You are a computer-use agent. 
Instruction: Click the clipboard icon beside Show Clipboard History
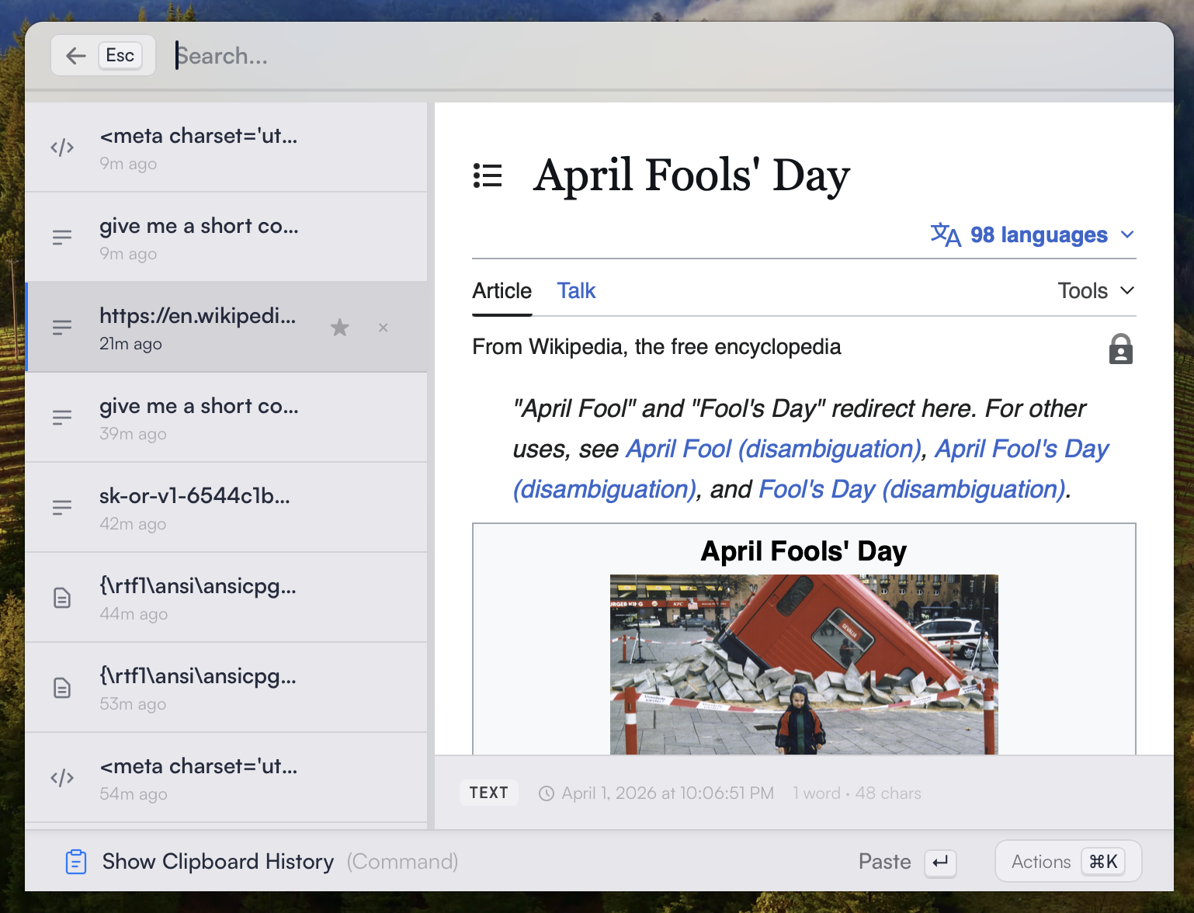click(x=76, y=862)
